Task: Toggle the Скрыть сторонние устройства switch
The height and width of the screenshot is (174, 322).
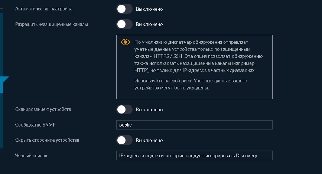Action: [124, 140]
